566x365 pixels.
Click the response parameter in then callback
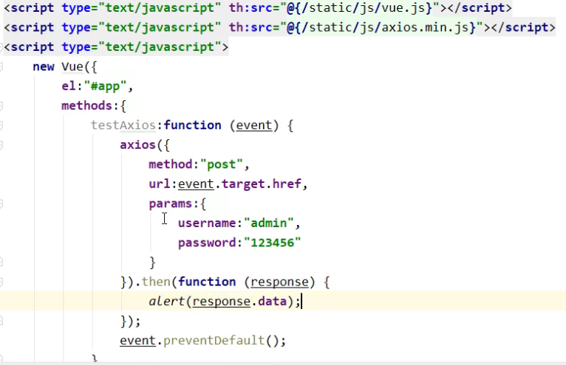[280, 282]
